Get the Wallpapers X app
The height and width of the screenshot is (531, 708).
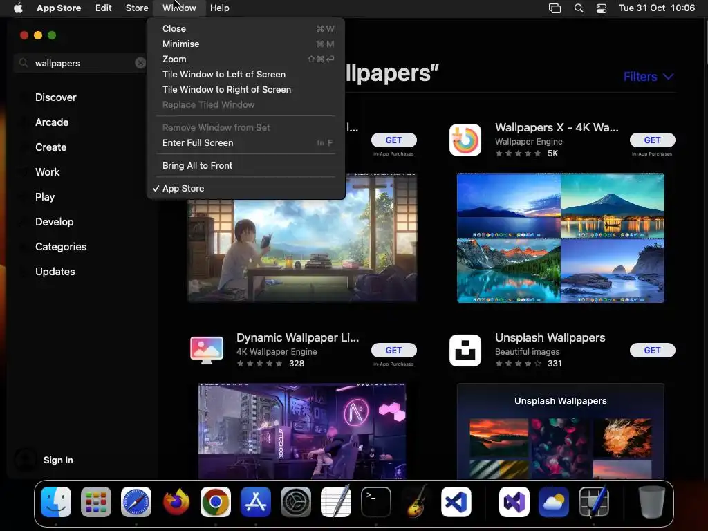pos(652,140)
